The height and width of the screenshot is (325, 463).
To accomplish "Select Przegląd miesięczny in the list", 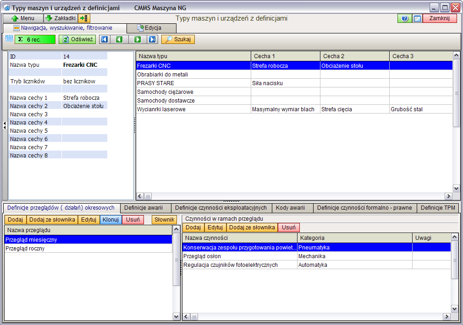I will [x=88, y=239].
